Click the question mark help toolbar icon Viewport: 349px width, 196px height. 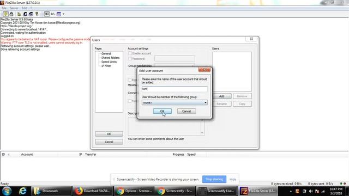coord(37,14)
